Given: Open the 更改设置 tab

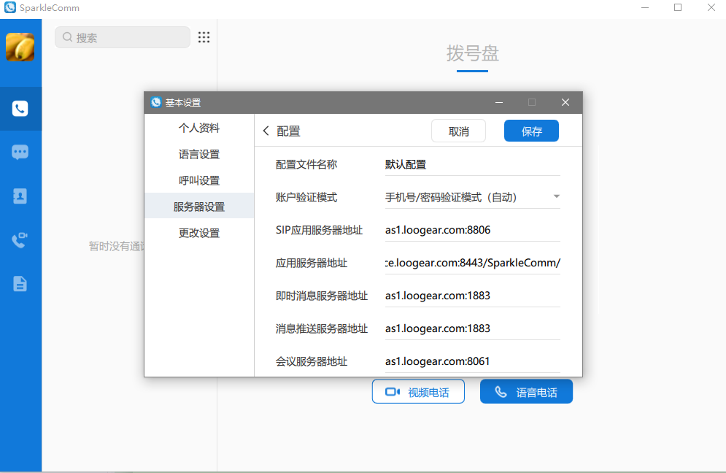Looking at the screenshot, I should point(199,233).
